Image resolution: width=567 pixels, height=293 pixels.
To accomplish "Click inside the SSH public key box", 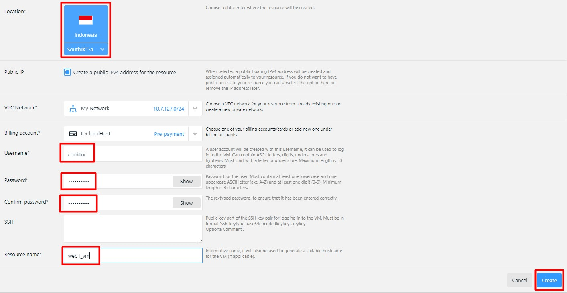I will point(132,228).
